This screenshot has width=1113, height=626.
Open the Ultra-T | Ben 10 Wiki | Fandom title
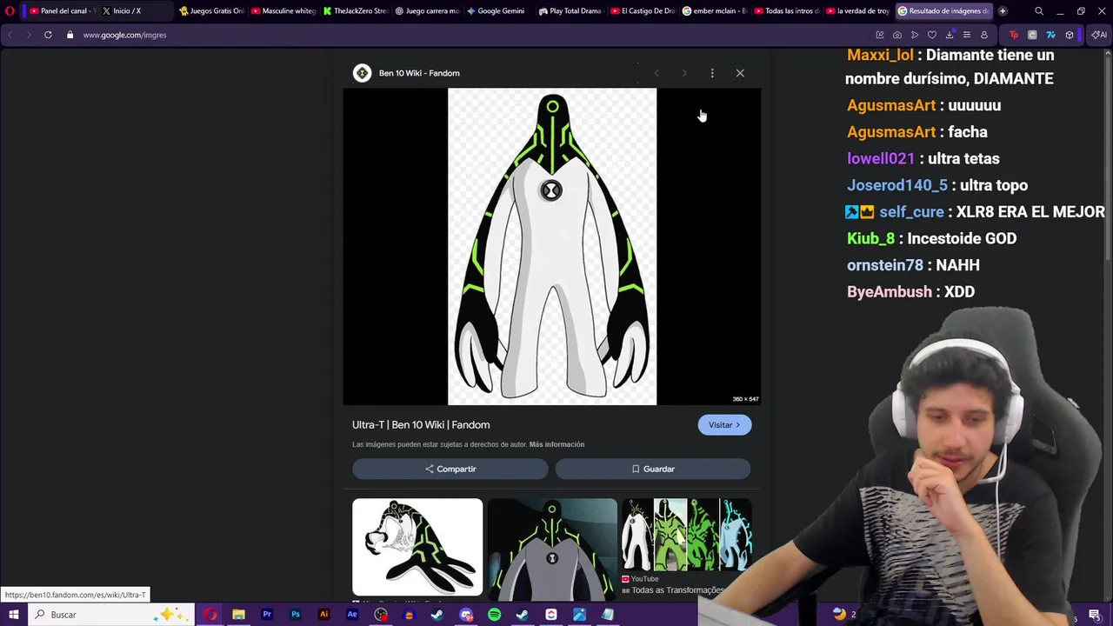point(421,425)
